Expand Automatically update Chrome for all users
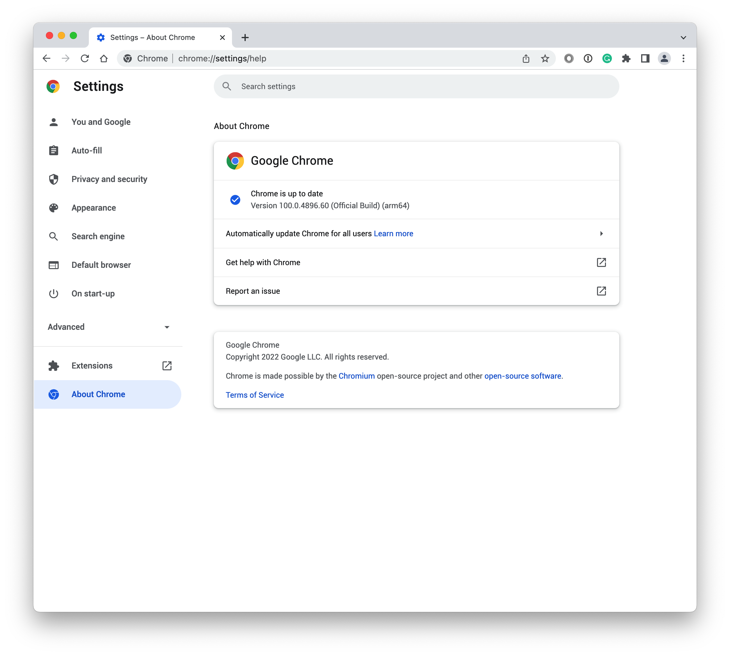The width and height of the screenshot is (730, 656). (x=601, y=233)
